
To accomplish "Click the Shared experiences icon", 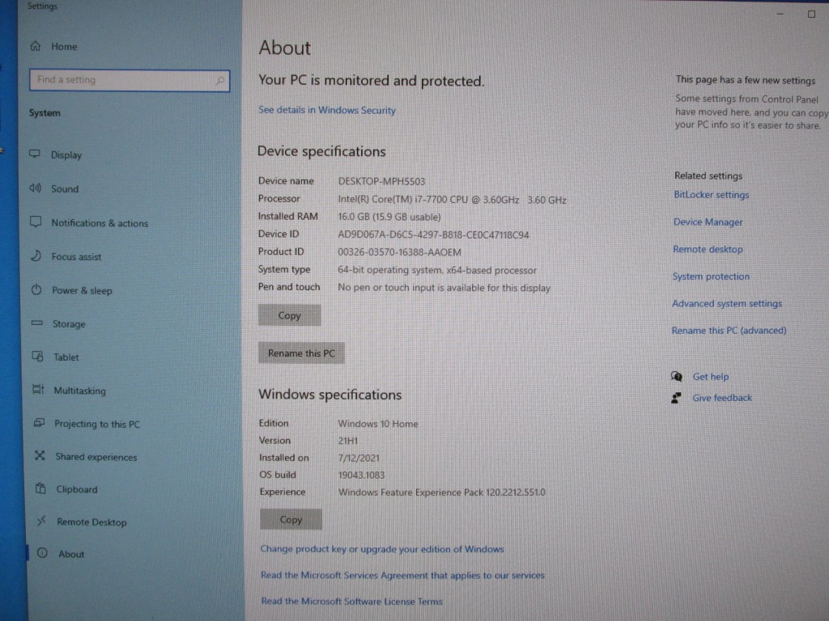I will tap(40, 456).
